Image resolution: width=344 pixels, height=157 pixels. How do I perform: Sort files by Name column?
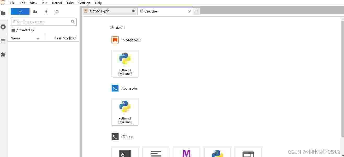click(15, 38)
